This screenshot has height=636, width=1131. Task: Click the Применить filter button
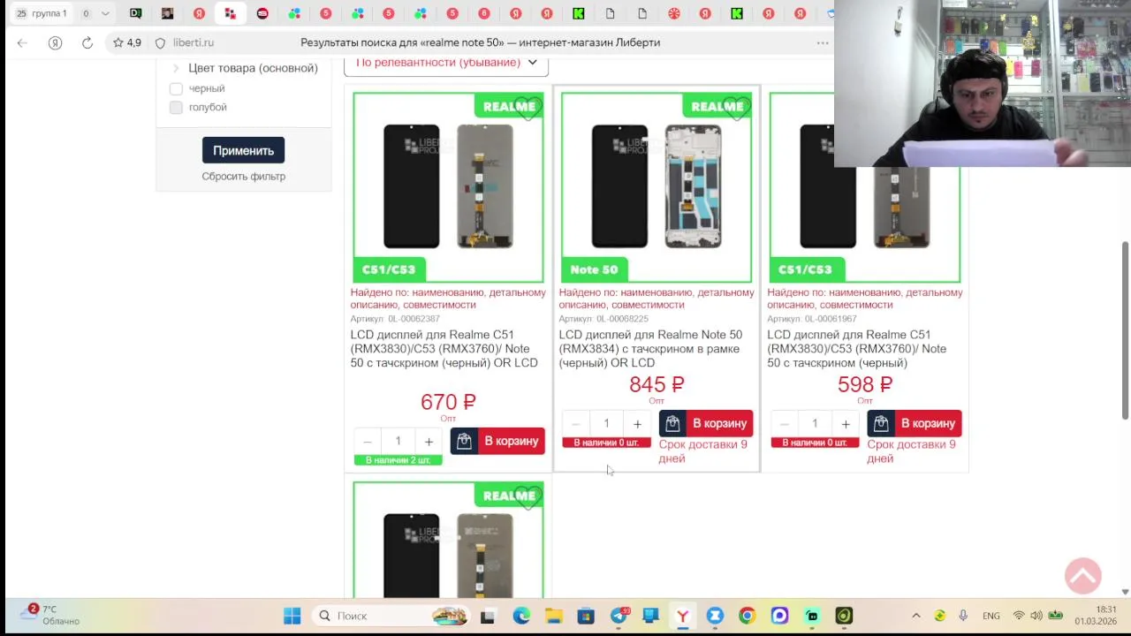[x=243, y=150]
